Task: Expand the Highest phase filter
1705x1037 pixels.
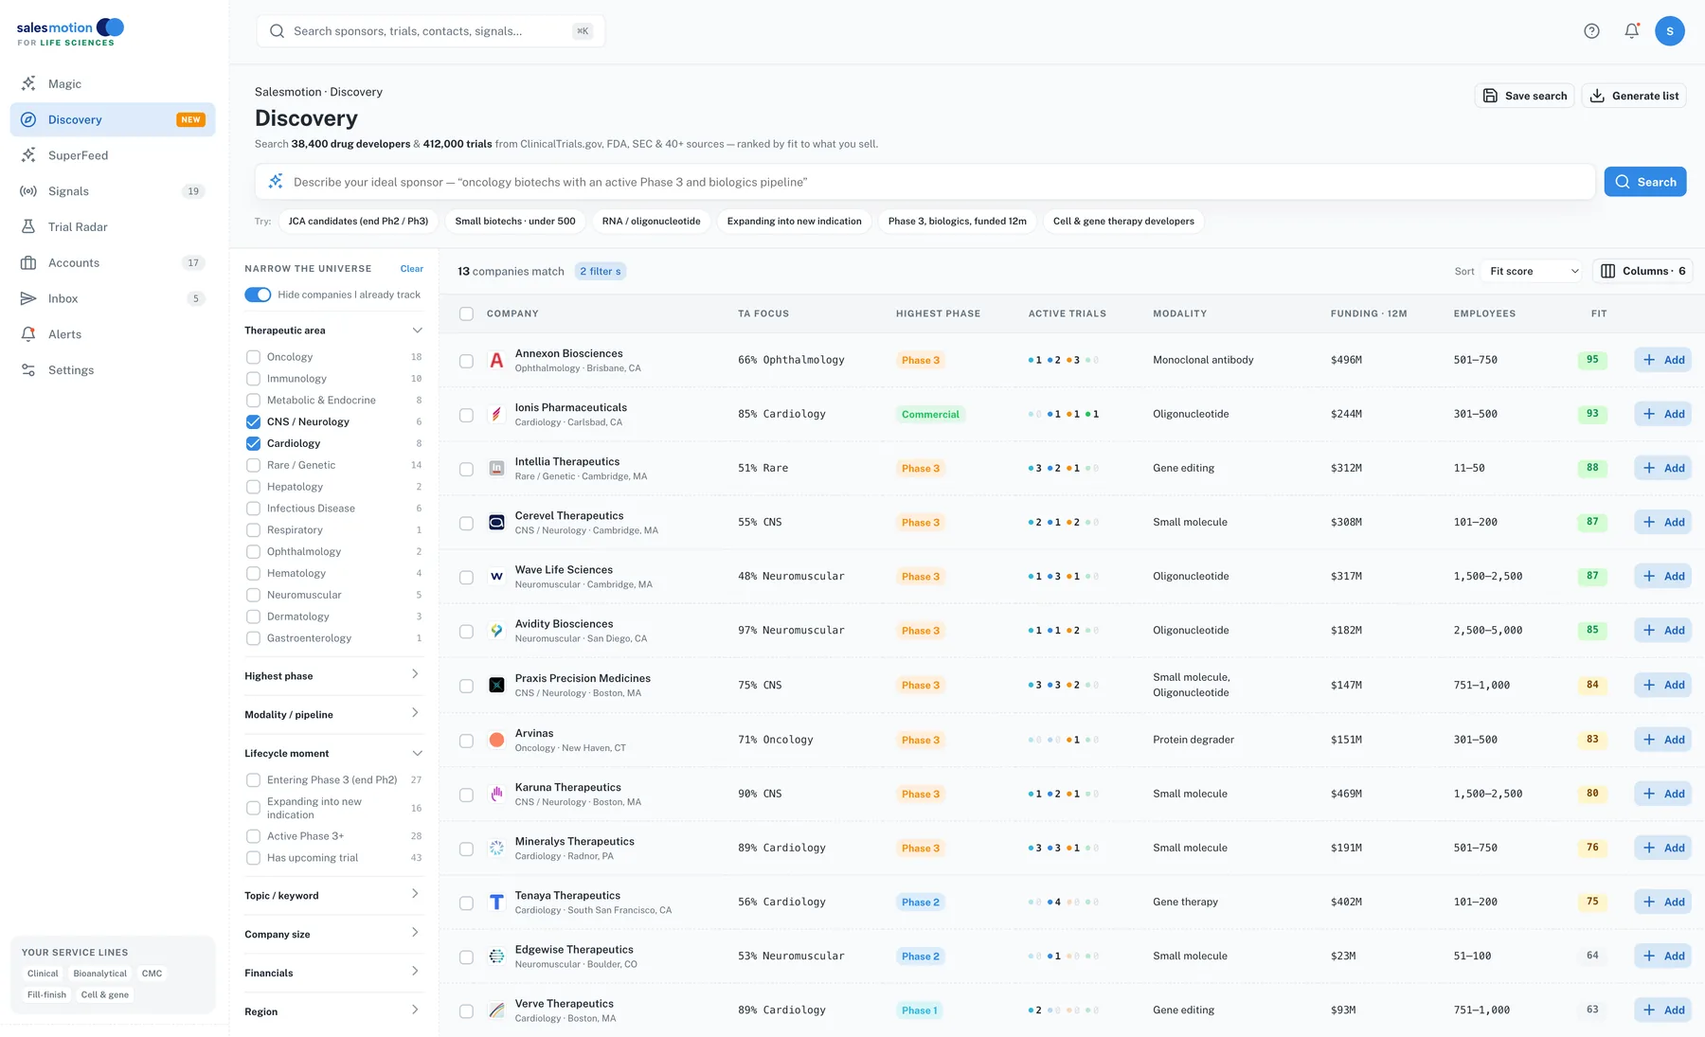Action: [x=415, y=674]
